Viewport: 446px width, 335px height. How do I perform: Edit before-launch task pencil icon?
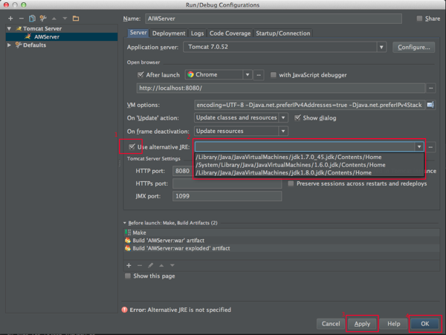click(x=150, y=265)
